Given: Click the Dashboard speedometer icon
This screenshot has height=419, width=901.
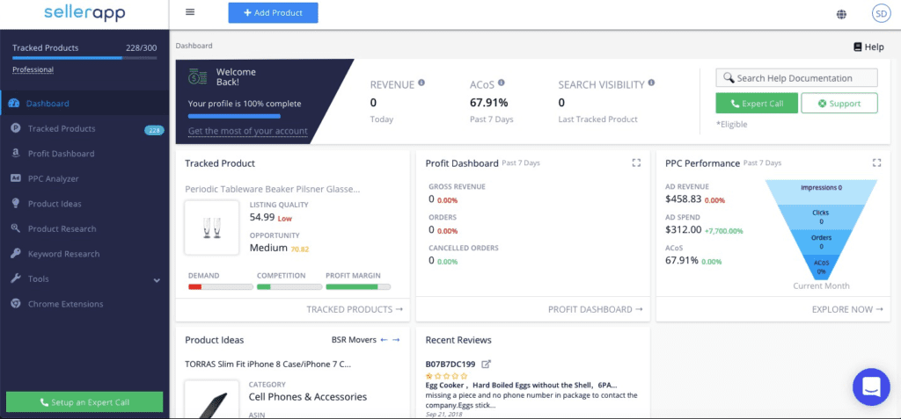Looking at the screenshot, I should (14, 104).
